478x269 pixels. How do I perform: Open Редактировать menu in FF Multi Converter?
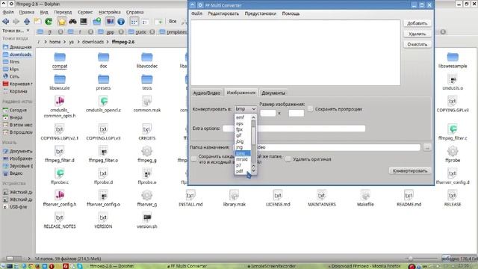(x=223, y=13)
